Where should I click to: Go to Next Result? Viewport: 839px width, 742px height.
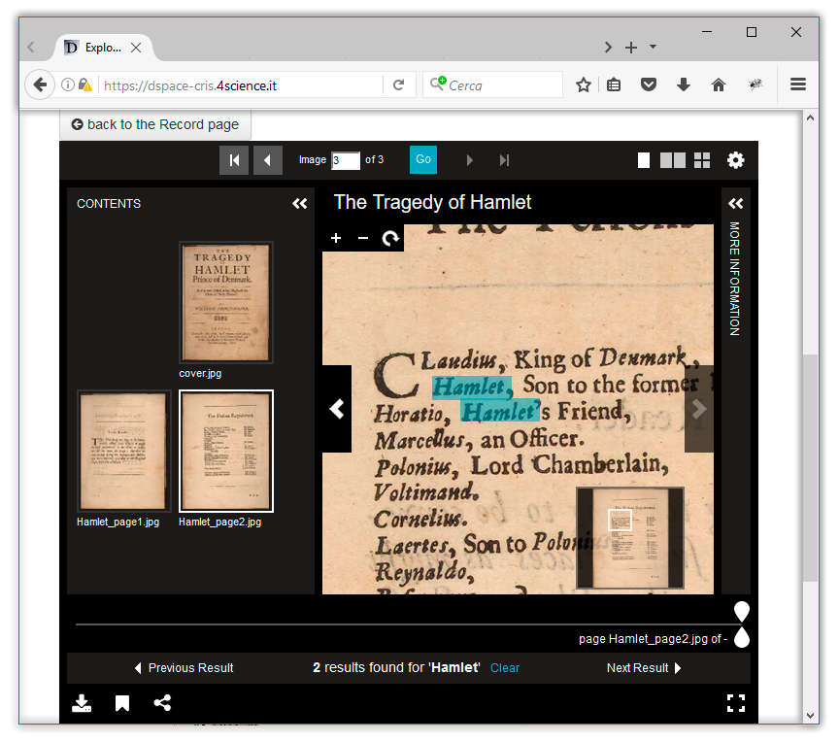click(644, 667)
